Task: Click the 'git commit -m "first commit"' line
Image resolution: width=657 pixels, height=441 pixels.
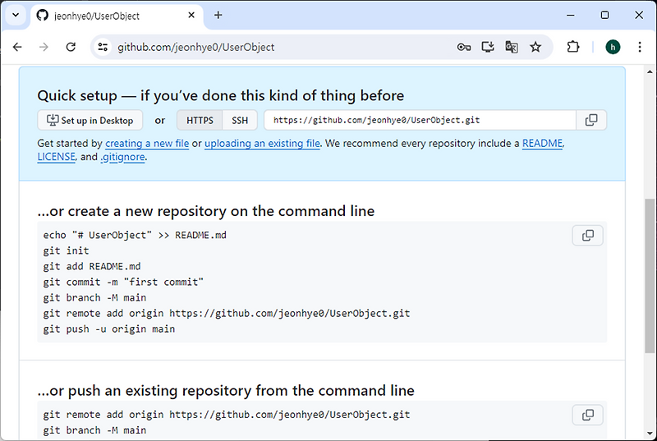Action: point(123,283)
